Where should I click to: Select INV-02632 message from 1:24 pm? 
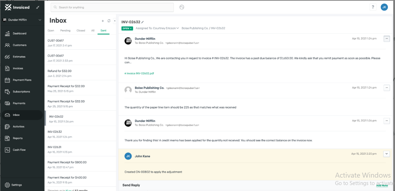coord(80,134)
